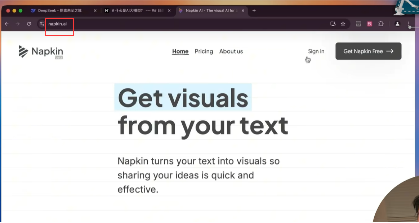Select the Napkin AI tab
The width and height of the screenshot is (419, 223).
pyautogui.click(x=211, y=11)
